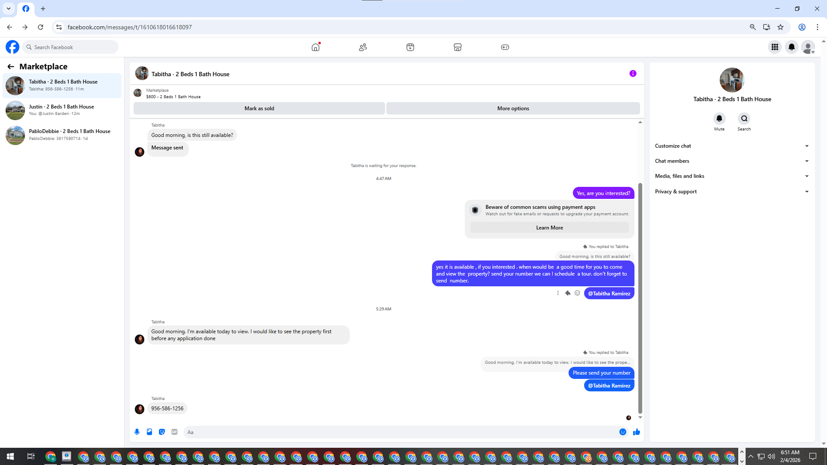Toggle conversation information panel icon
Screen dimensions: 827x465
click(633, 74)
